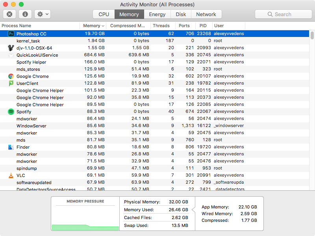Click the Google Chrome app icon
This screenshot has height=236, width=315.
11,76
